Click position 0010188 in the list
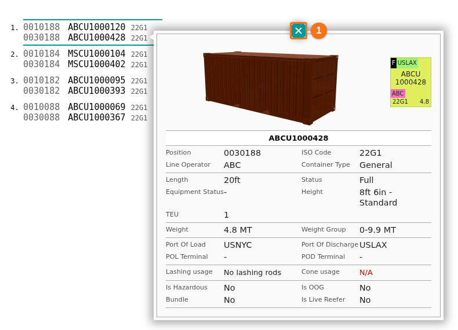The width and height of the screenshot is (458, 330). tap(42, 27)
